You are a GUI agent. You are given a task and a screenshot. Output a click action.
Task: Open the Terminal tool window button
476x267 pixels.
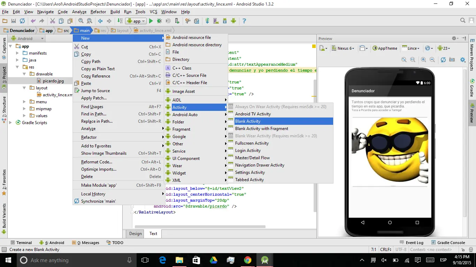tap(21, 243)
